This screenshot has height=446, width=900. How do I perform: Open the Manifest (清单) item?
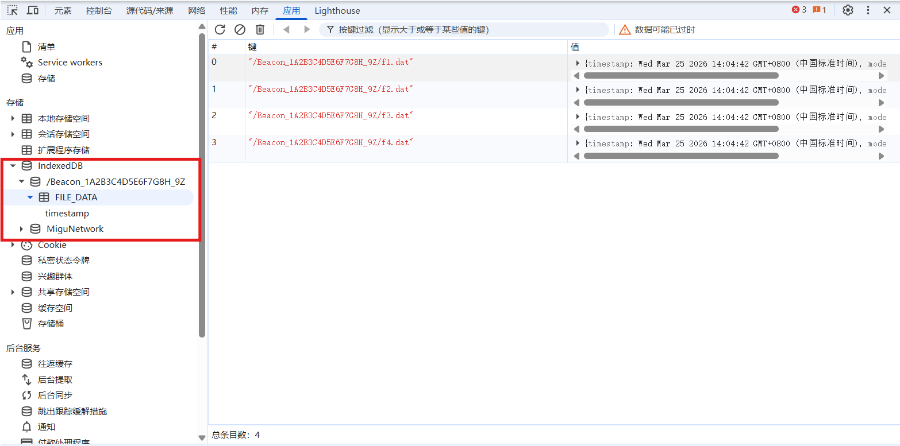pyautogui.click(x=47, y=47)
